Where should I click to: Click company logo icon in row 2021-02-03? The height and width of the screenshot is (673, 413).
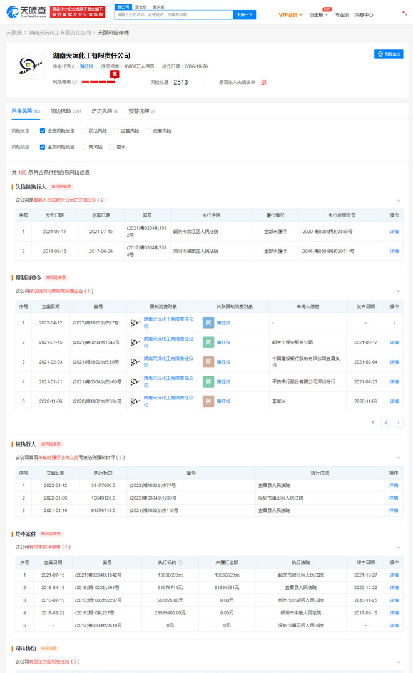point(136,362)
